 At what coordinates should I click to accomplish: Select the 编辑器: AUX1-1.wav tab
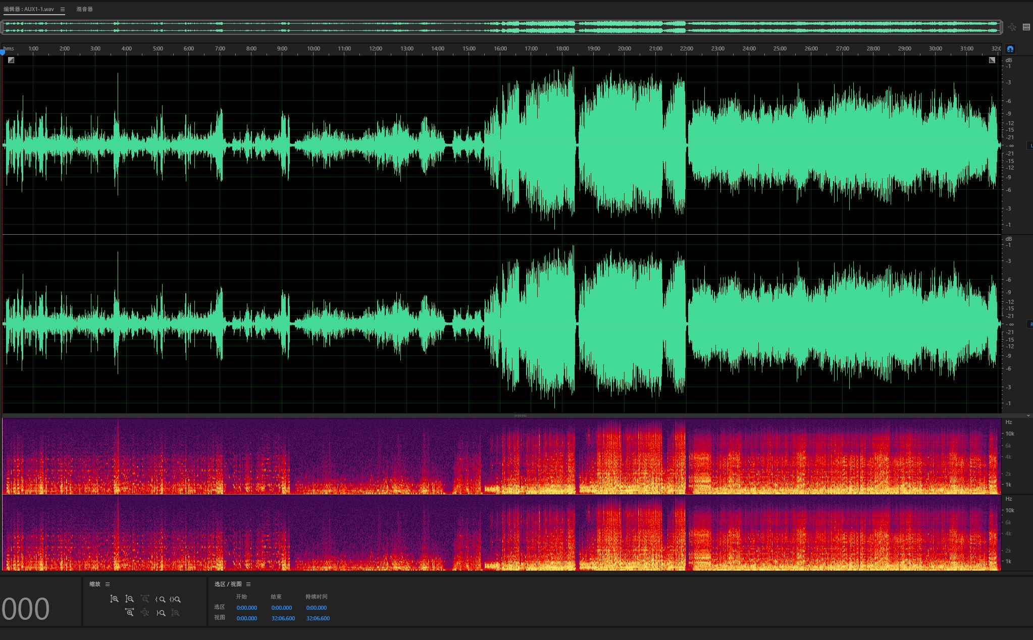click(29, 9)
